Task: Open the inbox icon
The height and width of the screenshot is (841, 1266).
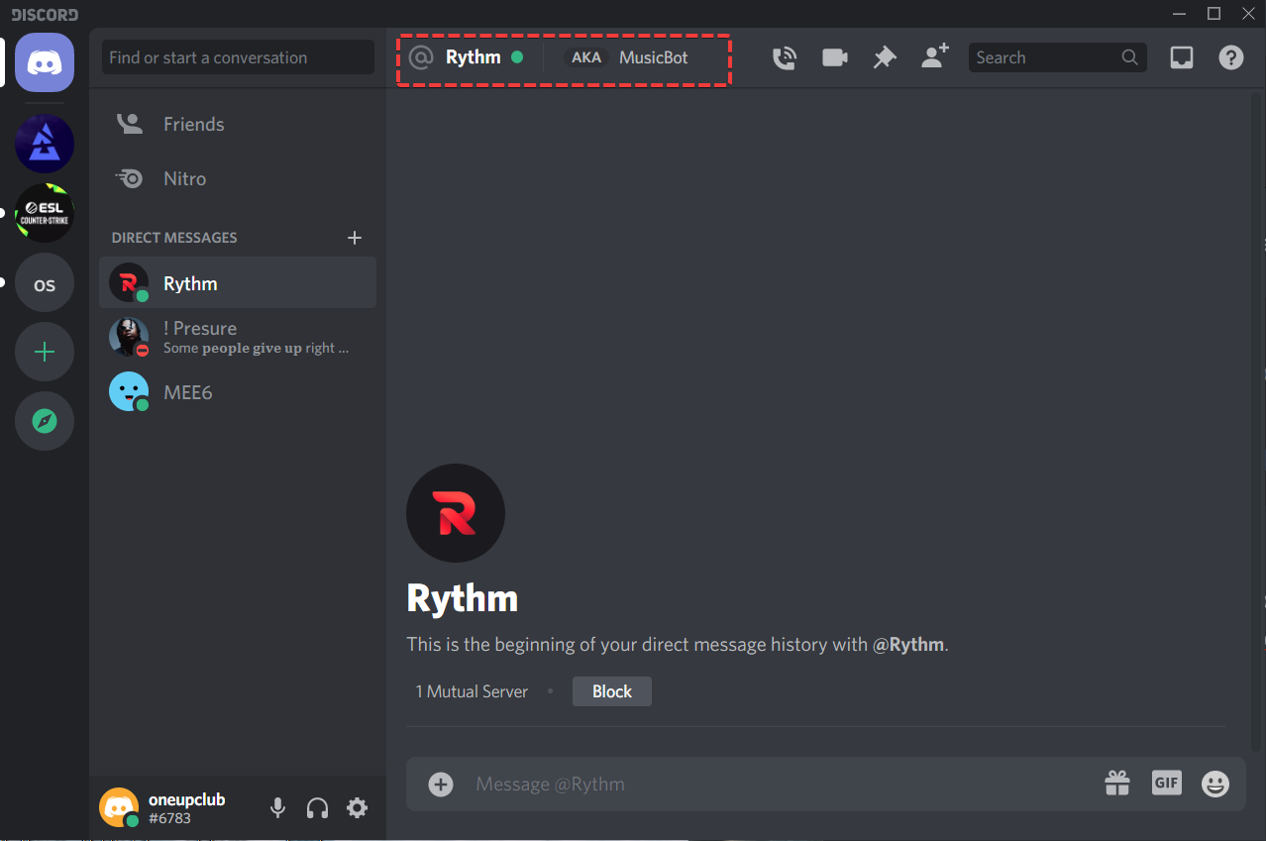Action: pyautogui.click(x=1182, y=57)
